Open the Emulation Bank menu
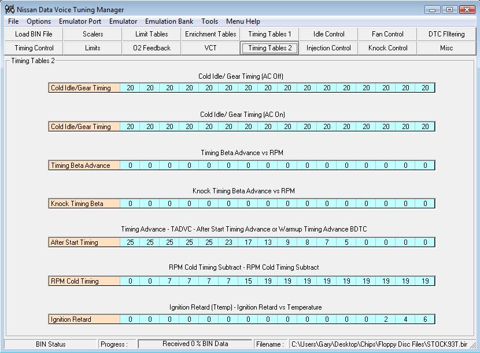Image resolution: width=480 pixels, height=353 pixels. click(x=169, y=21)
